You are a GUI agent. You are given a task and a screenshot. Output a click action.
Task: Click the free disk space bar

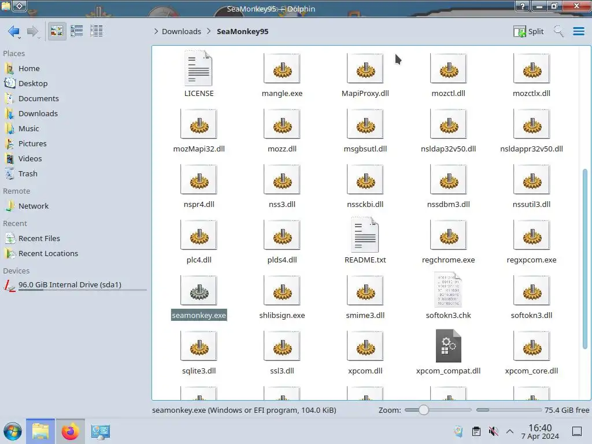tap(509, 410)
